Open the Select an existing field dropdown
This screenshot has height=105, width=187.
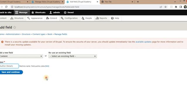pyautogui.click(x=73, y=56)
